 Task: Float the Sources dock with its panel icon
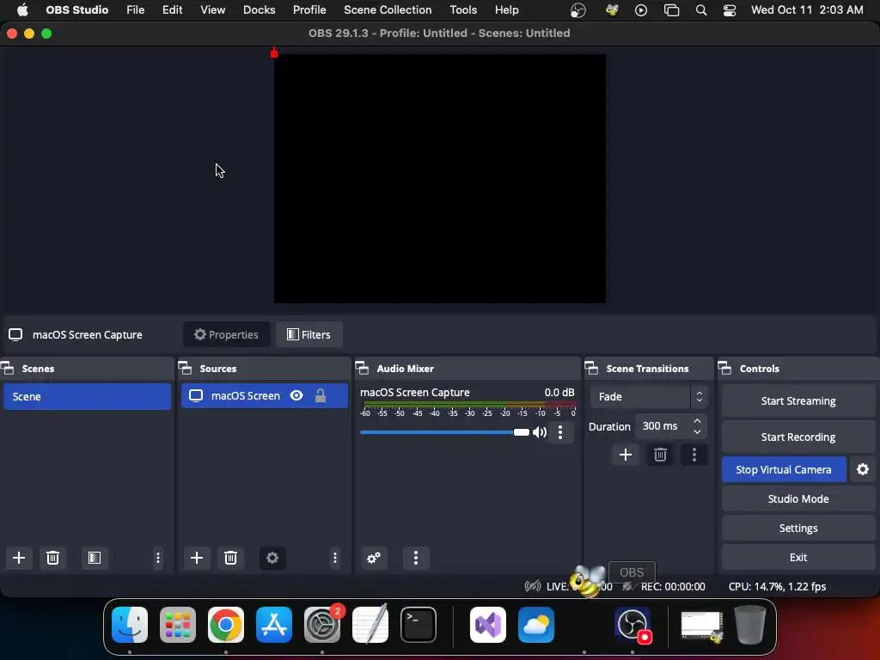pyautogui.click(x=186, y=369)
